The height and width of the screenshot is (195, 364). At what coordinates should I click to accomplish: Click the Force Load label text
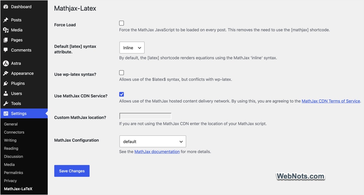[x=65, y=25]
